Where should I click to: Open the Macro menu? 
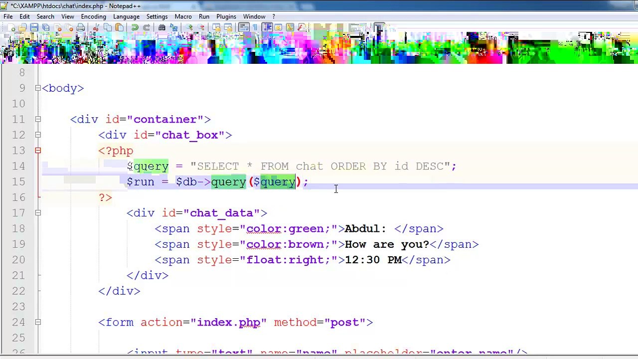pos(183,16)
